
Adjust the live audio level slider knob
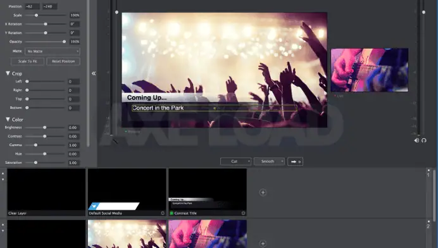(423, 12)
